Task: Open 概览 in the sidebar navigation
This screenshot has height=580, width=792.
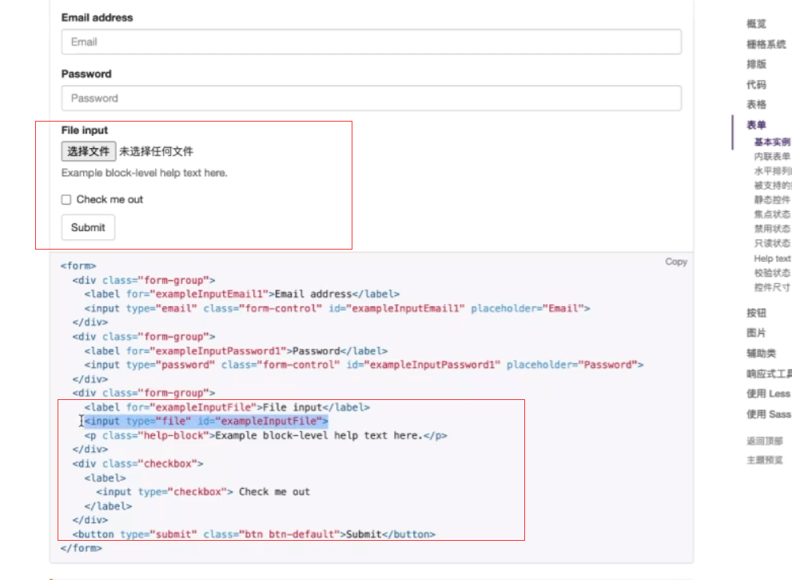Action: (x=756, y=24)
